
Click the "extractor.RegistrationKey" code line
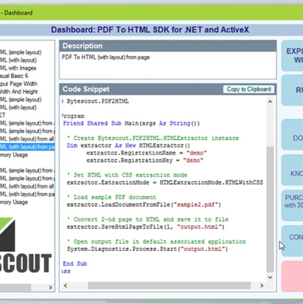click(x=145, y=160)
